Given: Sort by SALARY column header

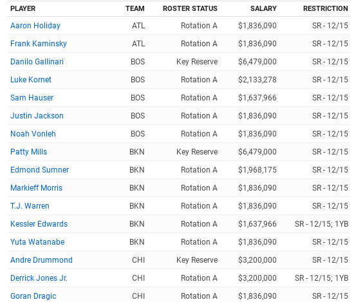Looking at the screenshot, I should tap(263, 8).
